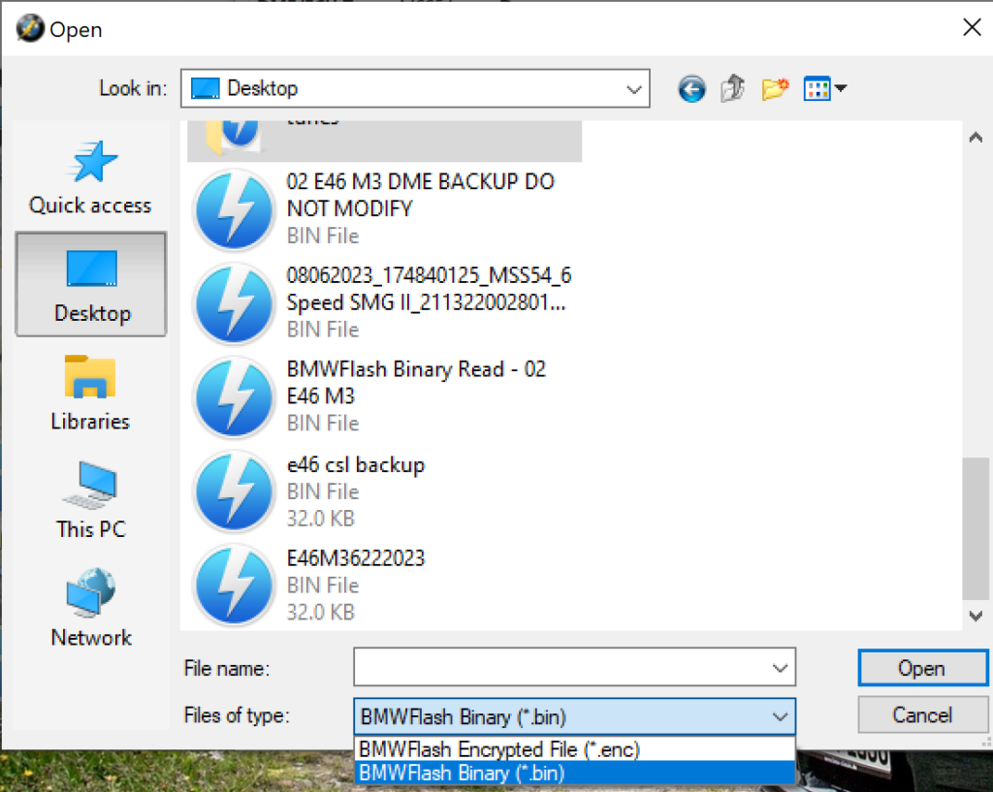This screenshot has width=993, height=792.
Task: Open This PC in the sidebar
Action: coord(90,500)
